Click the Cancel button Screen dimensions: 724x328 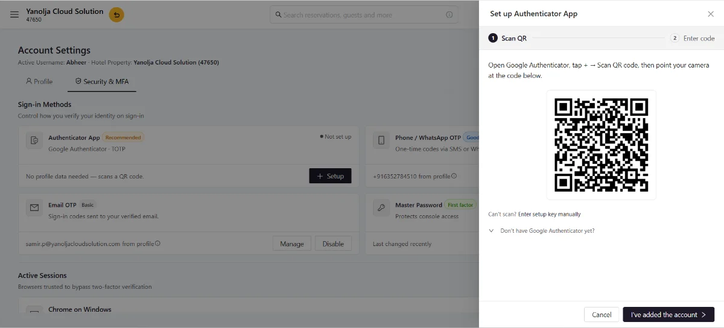[x=602, y=315]
